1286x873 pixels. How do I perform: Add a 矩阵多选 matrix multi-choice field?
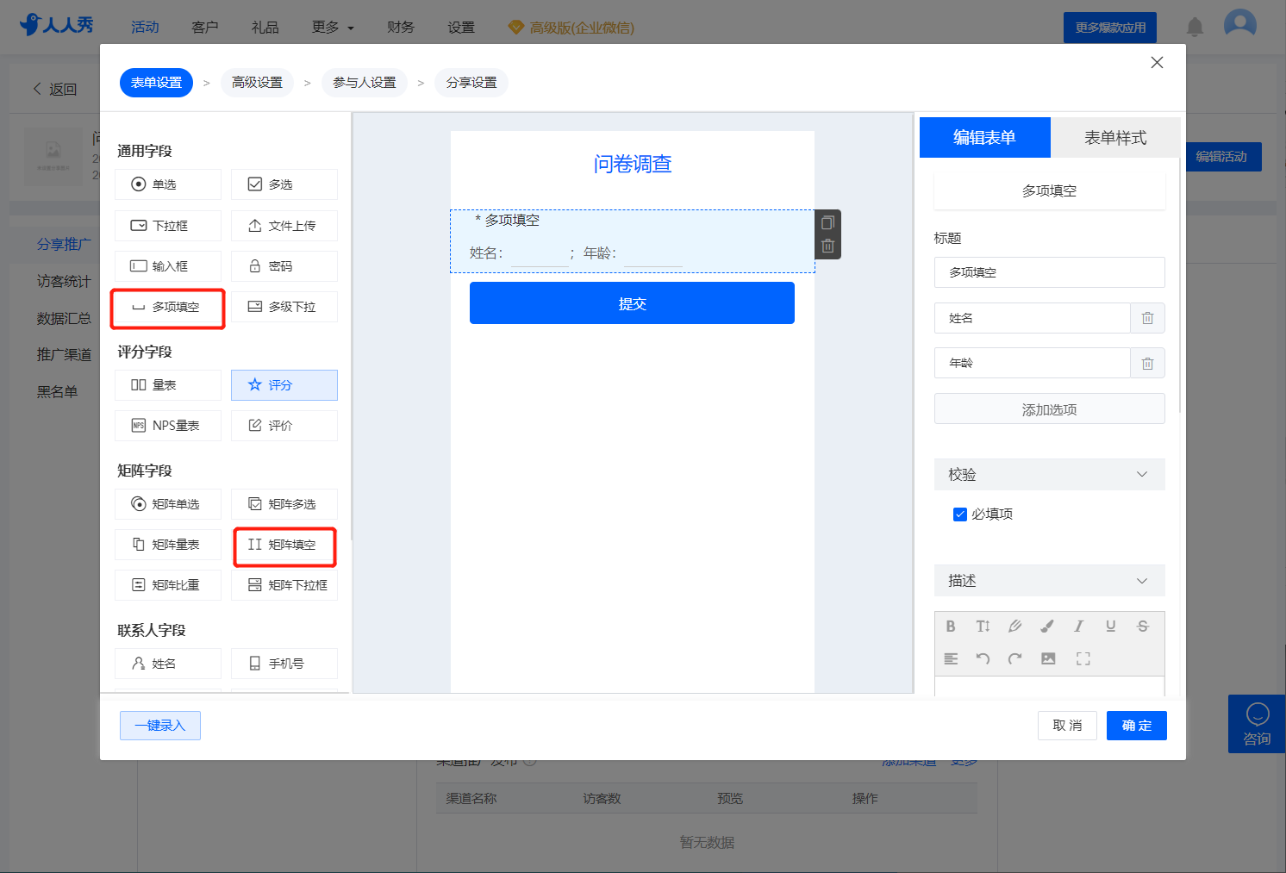coord(284,504)
